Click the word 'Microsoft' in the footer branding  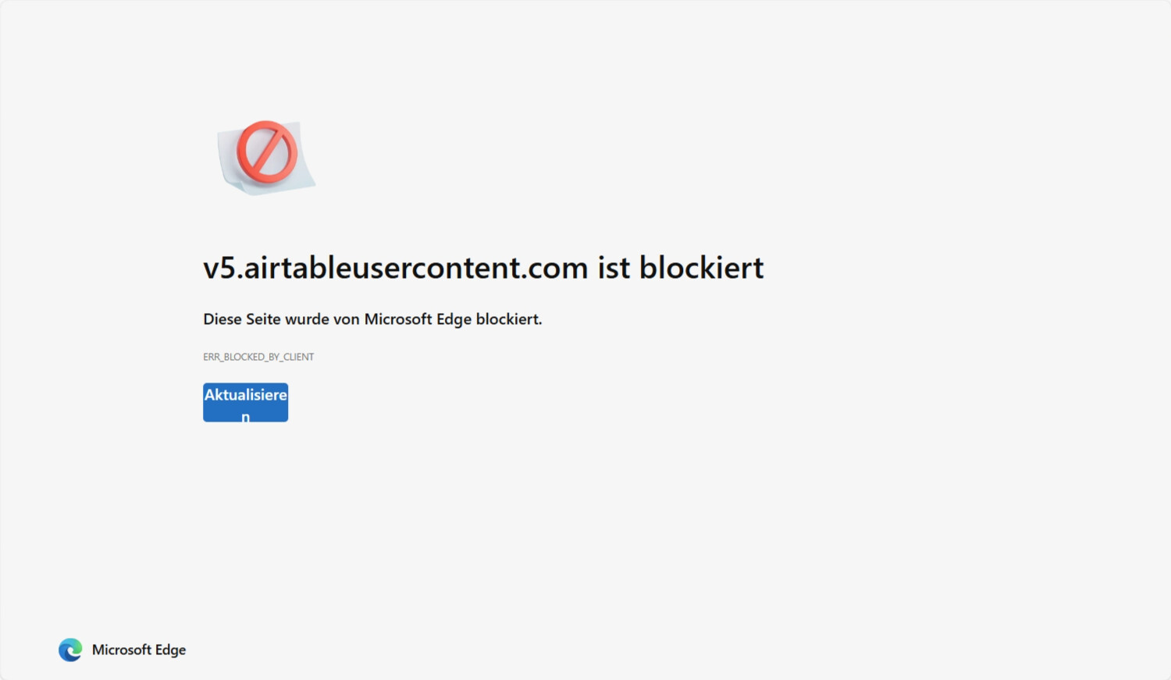122,650
